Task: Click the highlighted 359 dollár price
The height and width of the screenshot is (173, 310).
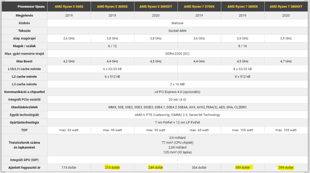Action: click(243, 168)
